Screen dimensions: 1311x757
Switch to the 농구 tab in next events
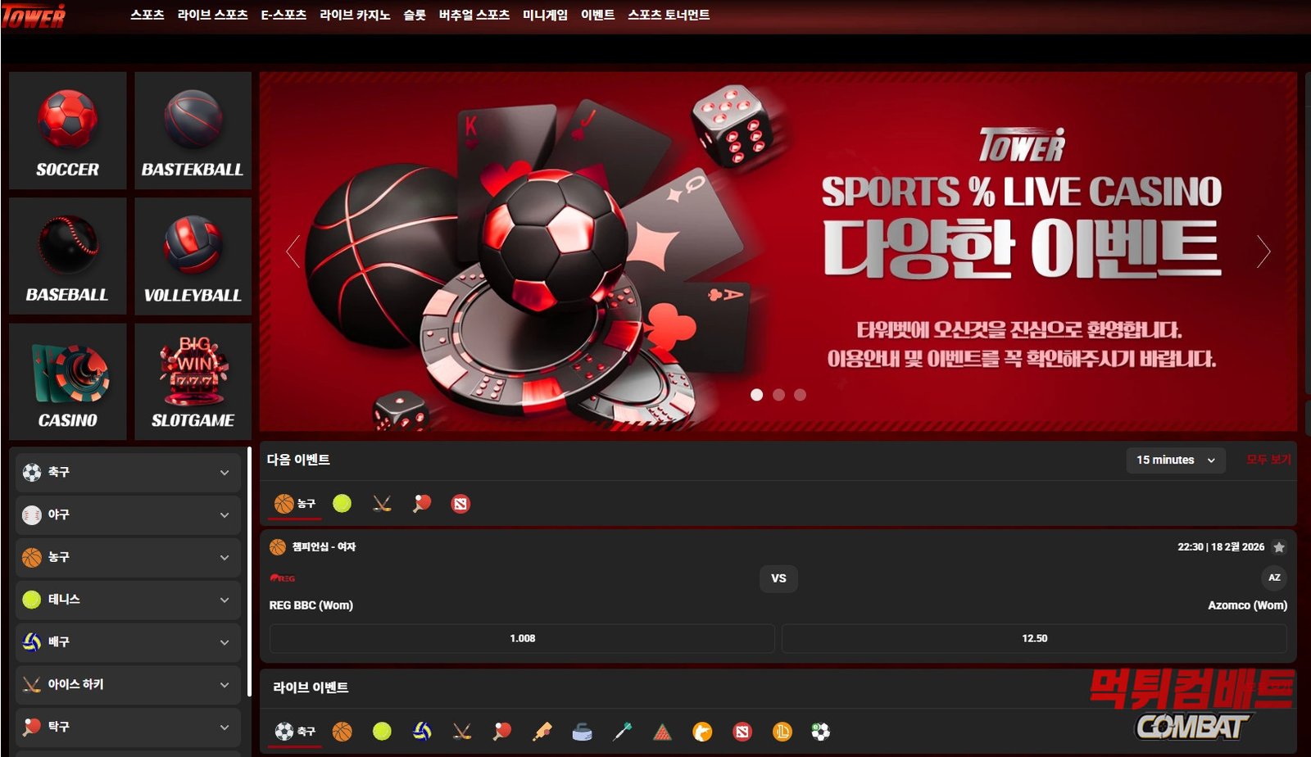point(295,504)
